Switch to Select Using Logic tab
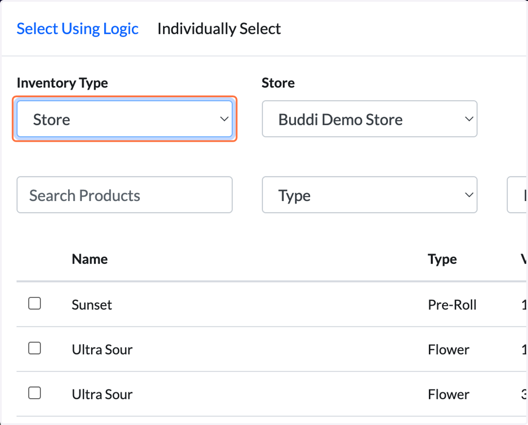The height and width of the screenshot is (425, 528). (77, 29)
